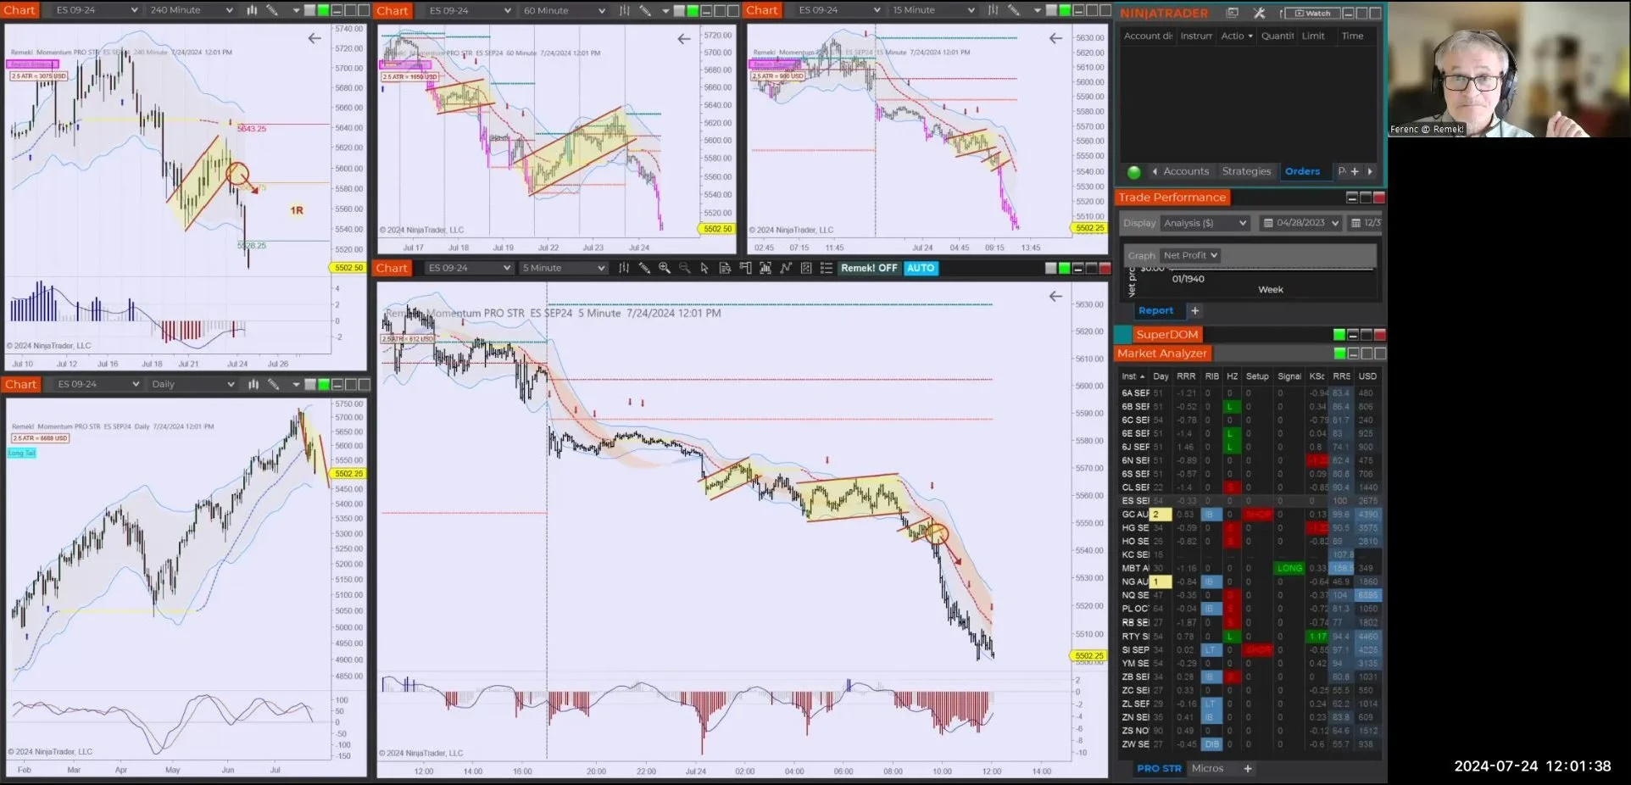
Task: Toggle Remek! OFF button
Action: [x=869, y=268]
